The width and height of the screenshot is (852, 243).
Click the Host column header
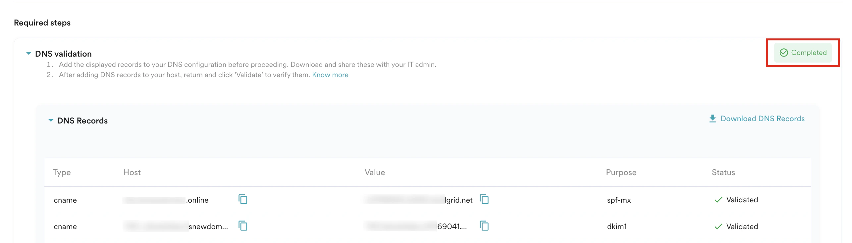tap(132, 172)
